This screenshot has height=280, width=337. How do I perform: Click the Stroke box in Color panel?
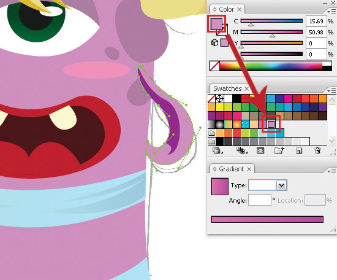pos(225,32)
